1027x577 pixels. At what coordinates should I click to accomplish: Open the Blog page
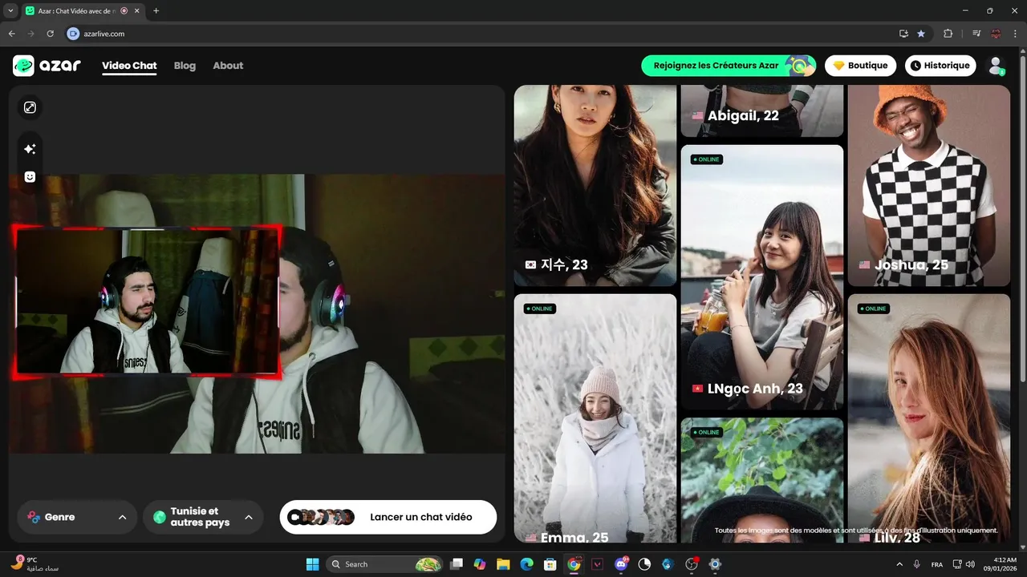click(185, 66)
